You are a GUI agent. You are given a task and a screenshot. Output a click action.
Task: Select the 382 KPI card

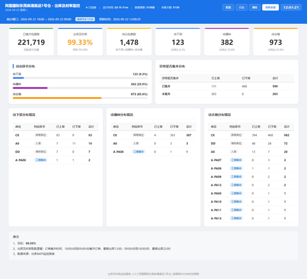(227, 42)
